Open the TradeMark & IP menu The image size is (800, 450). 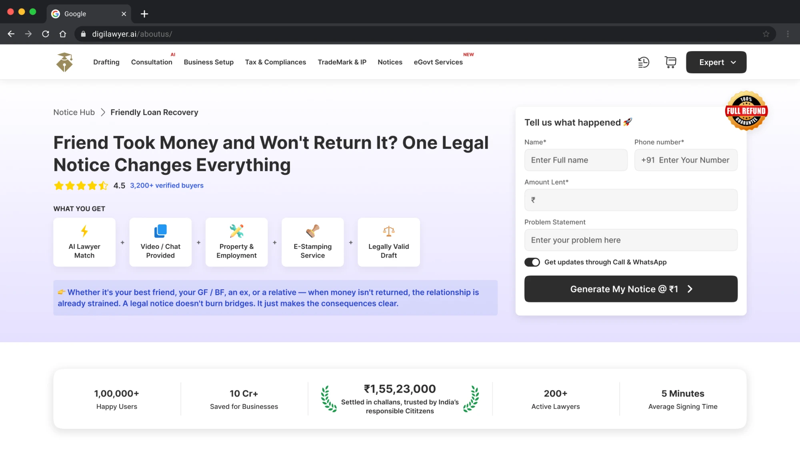(x=342, y=62)
